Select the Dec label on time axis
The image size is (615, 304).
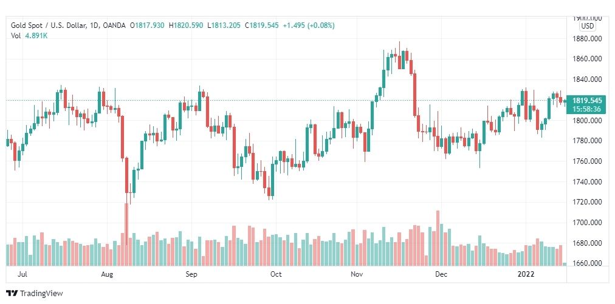[441, 275]
